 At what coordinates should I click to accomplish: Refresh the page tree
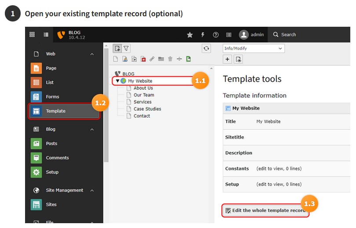coord(206,49)
